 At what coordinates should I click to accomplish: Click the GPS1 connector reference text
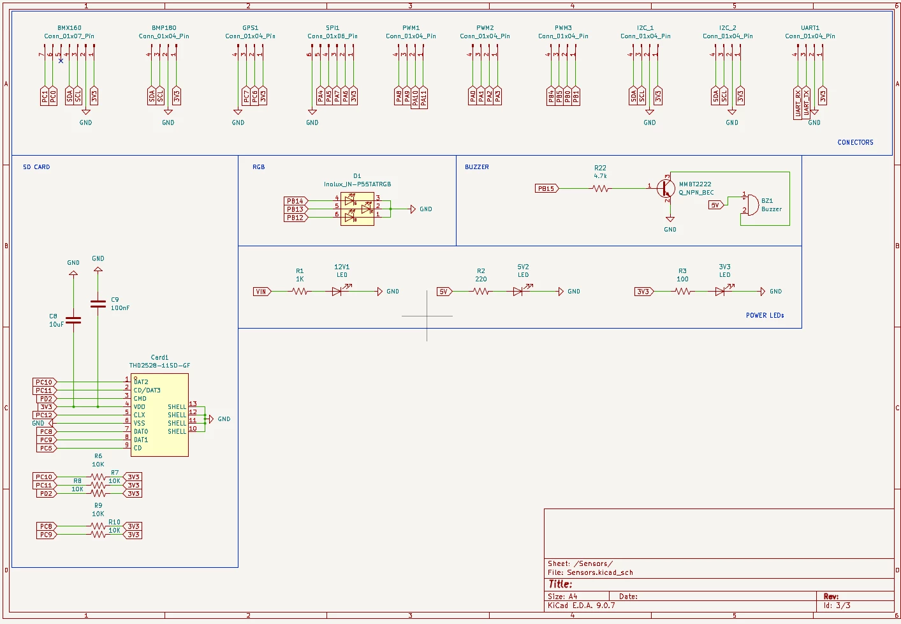coord(251,28)
